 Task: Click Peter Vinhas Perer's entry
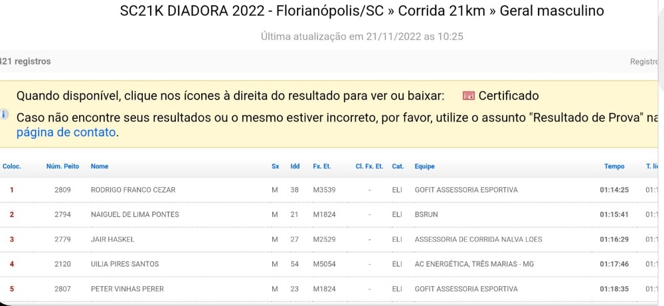(x=330, y=289)
